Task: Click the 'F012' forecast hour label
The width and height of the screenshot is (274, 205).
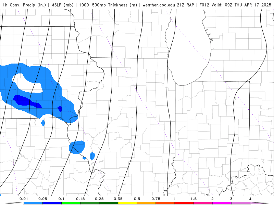Action: pos(204,5)
